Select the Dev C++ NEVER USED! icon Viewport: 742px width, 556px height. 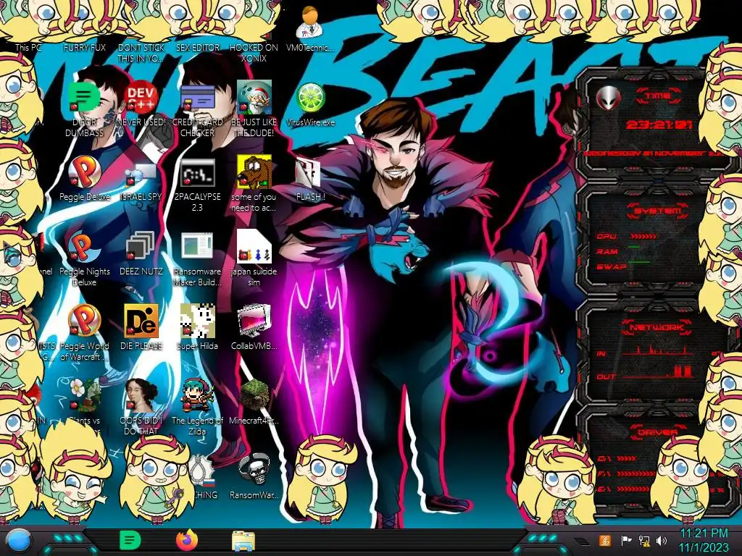pyautogui.click(x=141, y=97)
